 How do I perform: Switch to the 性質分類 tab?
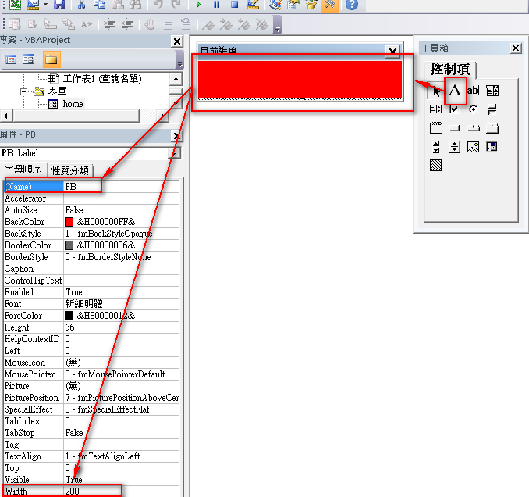(x=70, y=170)
